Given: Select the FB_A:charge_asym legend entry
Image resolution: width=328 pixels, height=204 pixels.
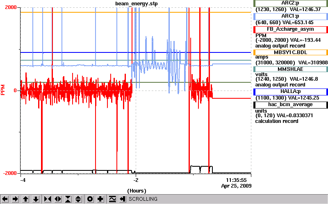Looking at the screenshot, I should (x=290, y=29).
